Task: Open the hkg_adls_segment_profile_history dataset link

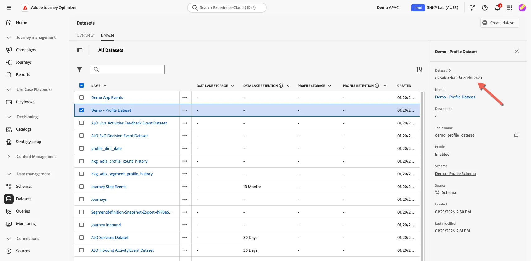Action: pos(122,174)
